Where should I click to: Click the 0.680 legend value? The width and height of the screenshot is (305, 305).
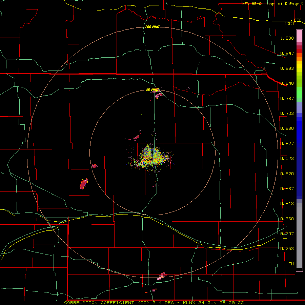287,128
